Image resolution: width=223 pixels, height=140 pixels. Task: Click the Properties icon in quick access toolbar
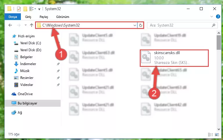(x=19, y=9)
